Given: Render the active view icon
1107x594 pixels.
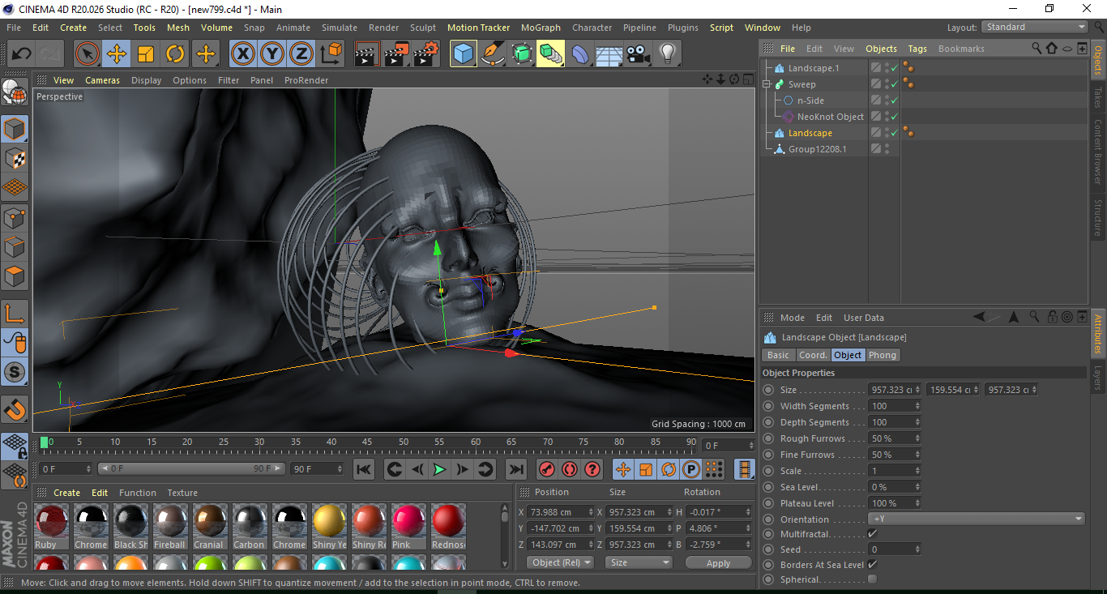Looking at the screenshot, I should coord(367,54).
